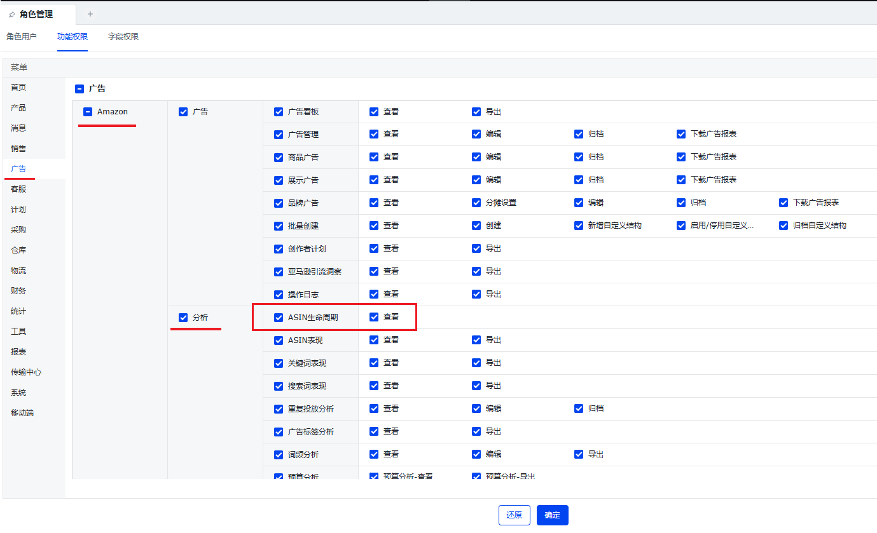The height and width of the screenshot is (533, 877).
Task: Uncheck 搜索词表现 checkbox
Action: (279, 386)
